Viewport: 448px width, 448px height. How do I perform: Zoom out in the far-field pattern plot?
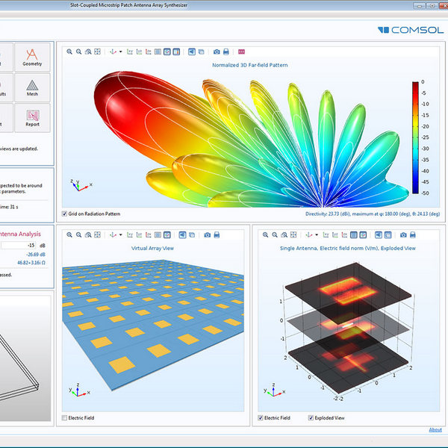(x=78, y=52)
